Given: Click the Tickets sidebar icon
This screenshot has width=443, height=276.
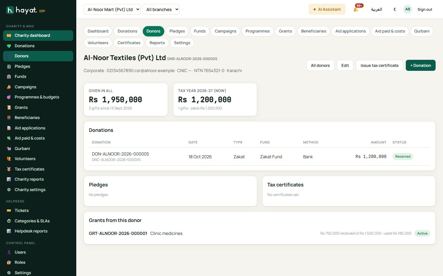Looking at the screenshot, I should (9, 211).
